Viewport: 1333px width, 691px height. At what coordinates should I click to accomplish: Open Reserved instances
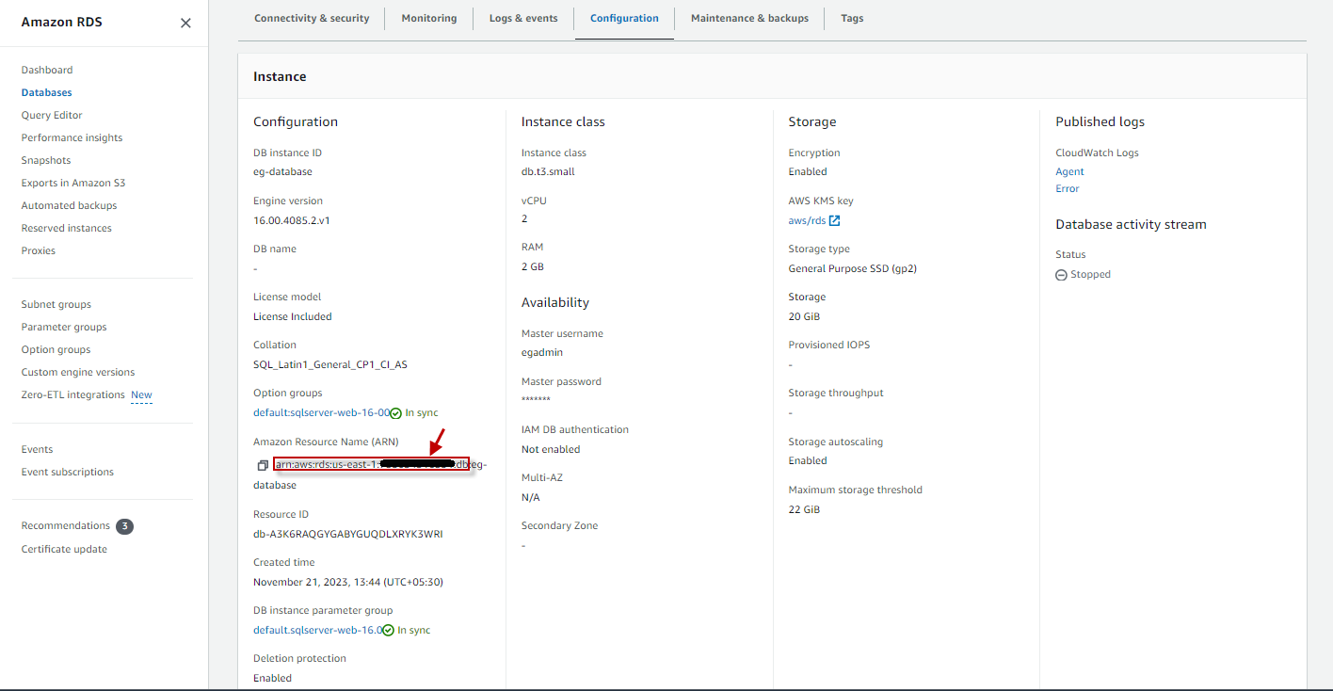67,228
